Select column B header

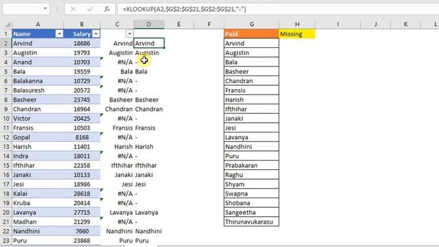click(x=82, y=25)
